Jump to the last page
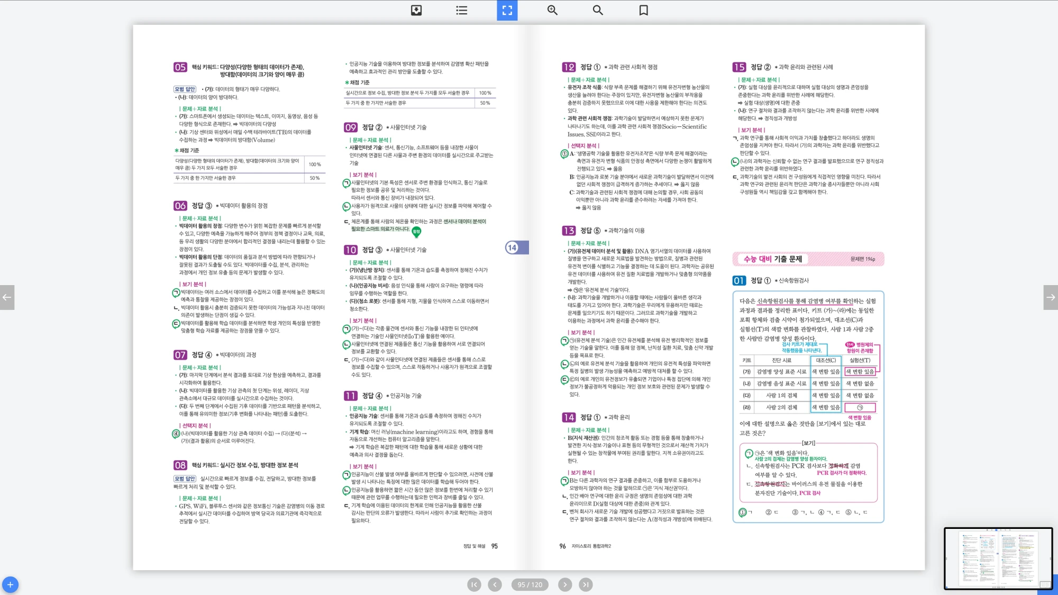Screen dimensions: 1058x595 585,584
